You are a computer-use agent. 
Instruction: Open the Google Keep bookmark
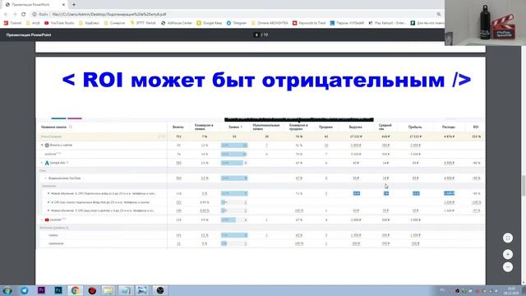(x=210, y=23)
